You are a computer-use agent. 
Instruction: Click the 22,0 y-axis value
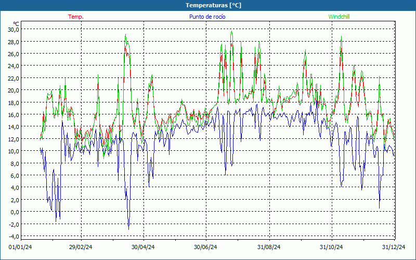[14, 78]
